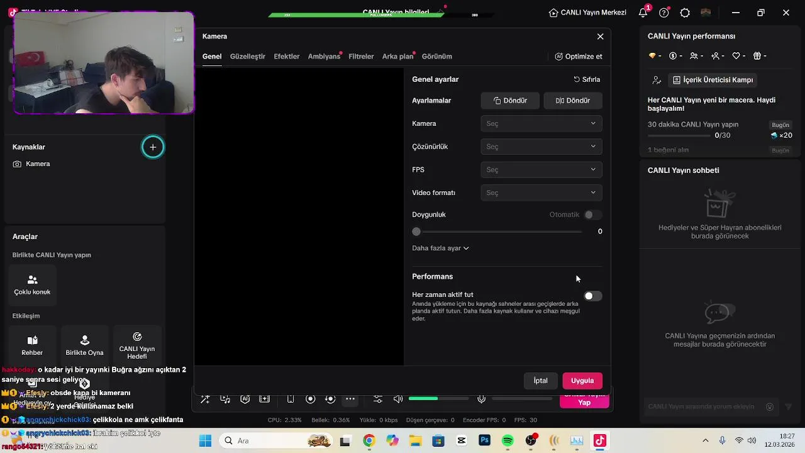Open the Arka plan tab
The height and width of the screenshot is (453, 805).
click(397, 57)
